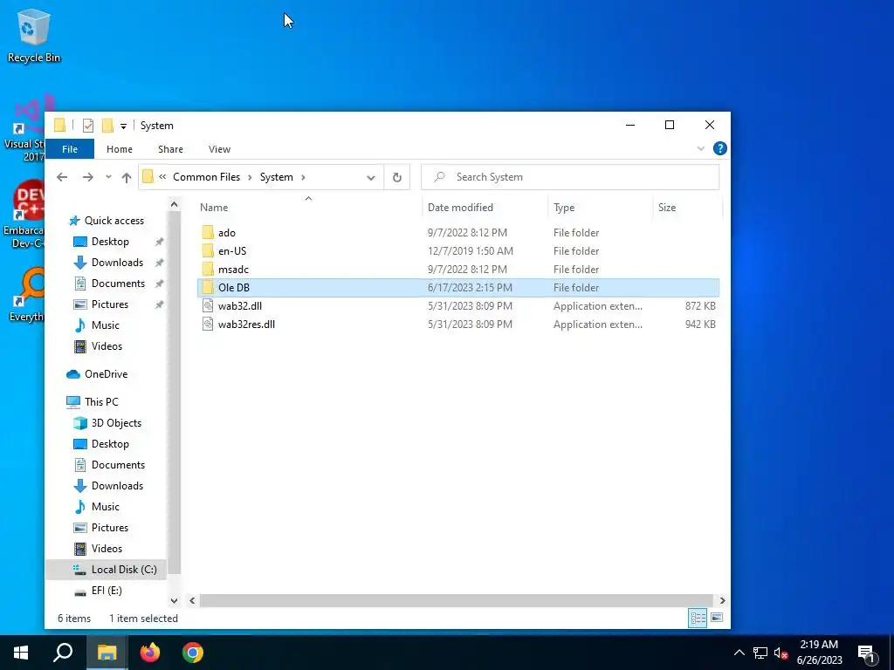Image resolution: width=894 pixels, height=670 pixels.
Task: Open 3D Objects under This PC
Action: 116,423
